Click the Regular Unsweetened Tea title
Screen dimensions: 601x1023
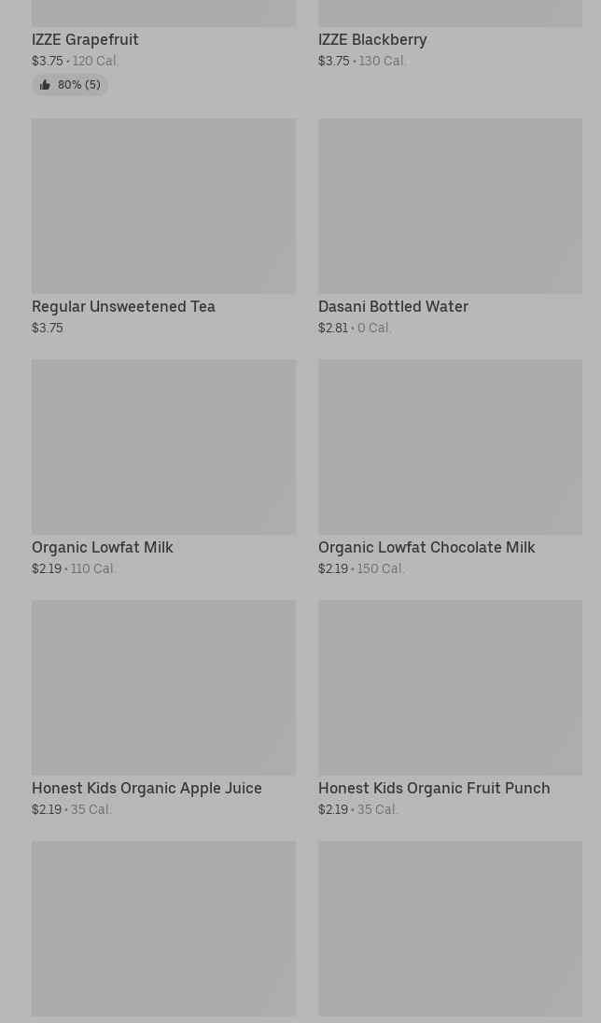[x=123, y=307]
